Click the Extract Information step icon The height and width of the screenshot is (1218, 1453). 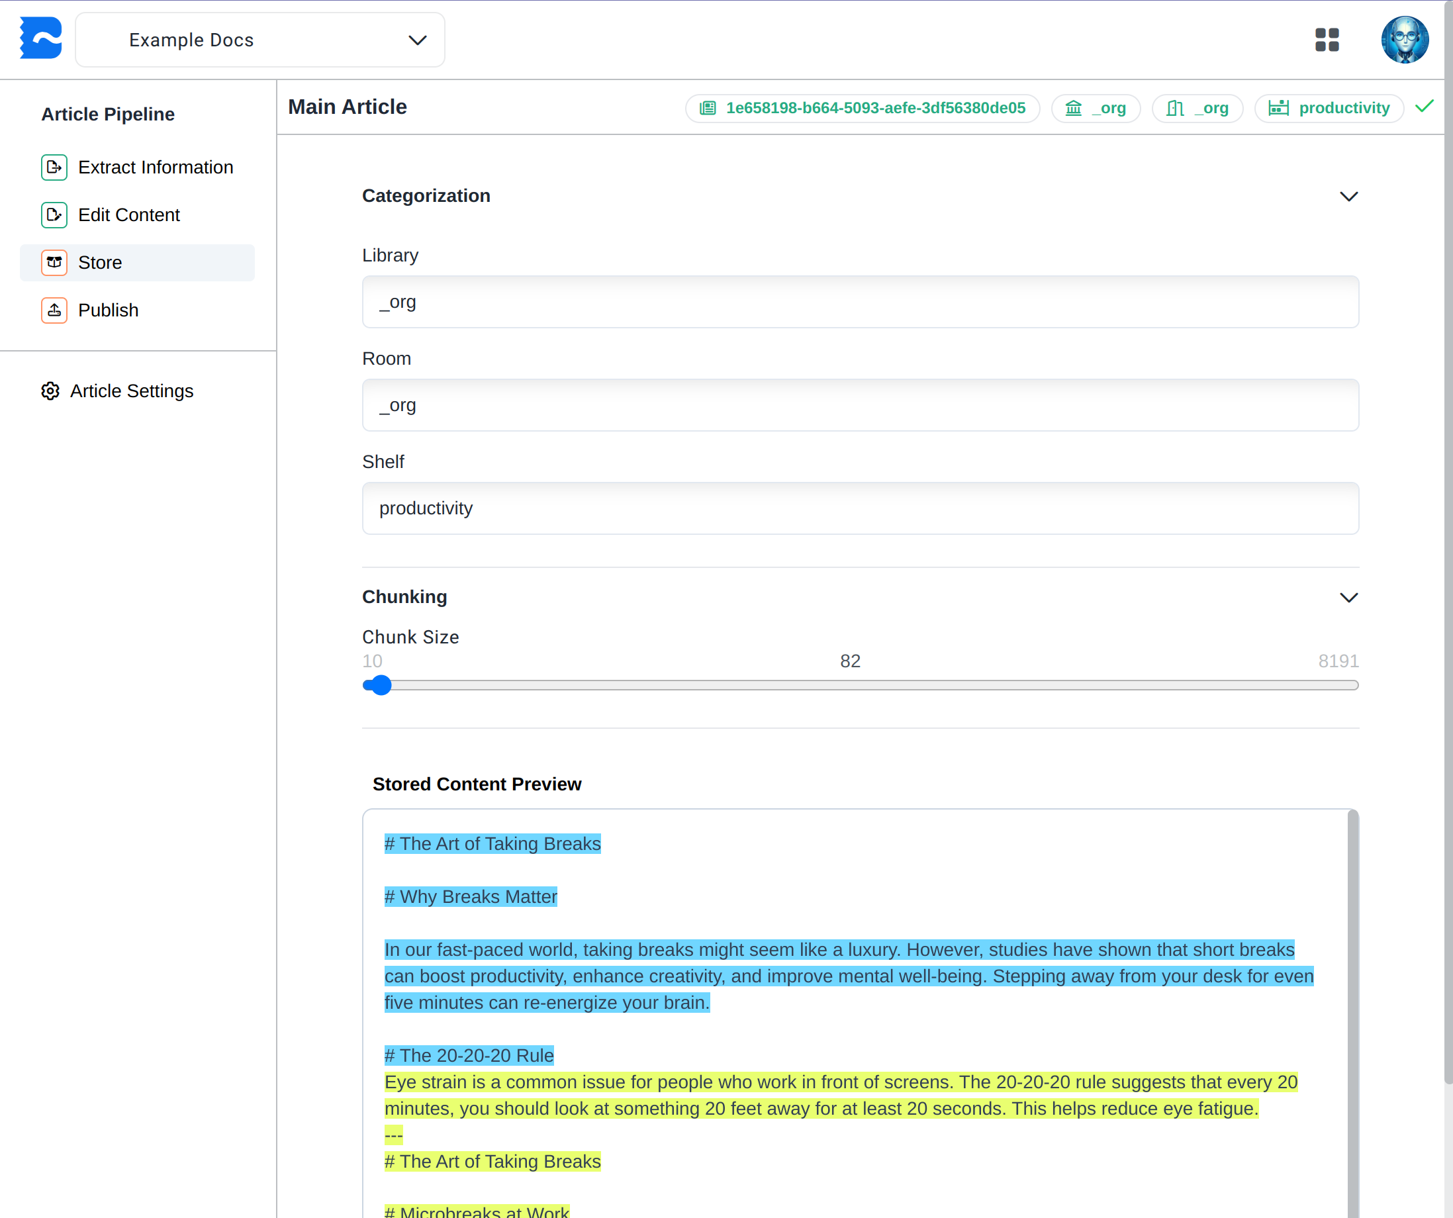[54, 167]
